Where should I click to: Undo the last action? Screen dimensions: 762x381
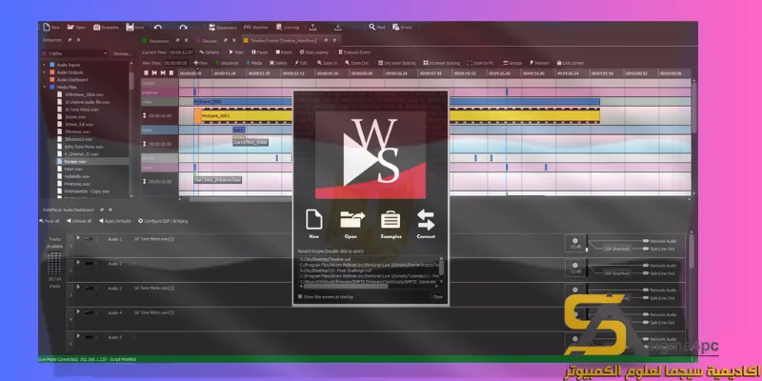pyautogui.click(x=158, y=28)
